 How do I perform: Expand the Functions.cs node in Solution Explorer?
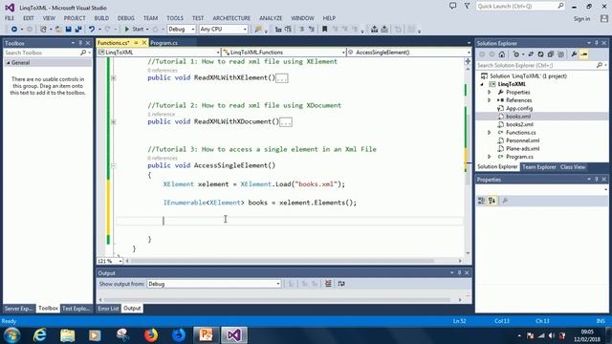490,133
